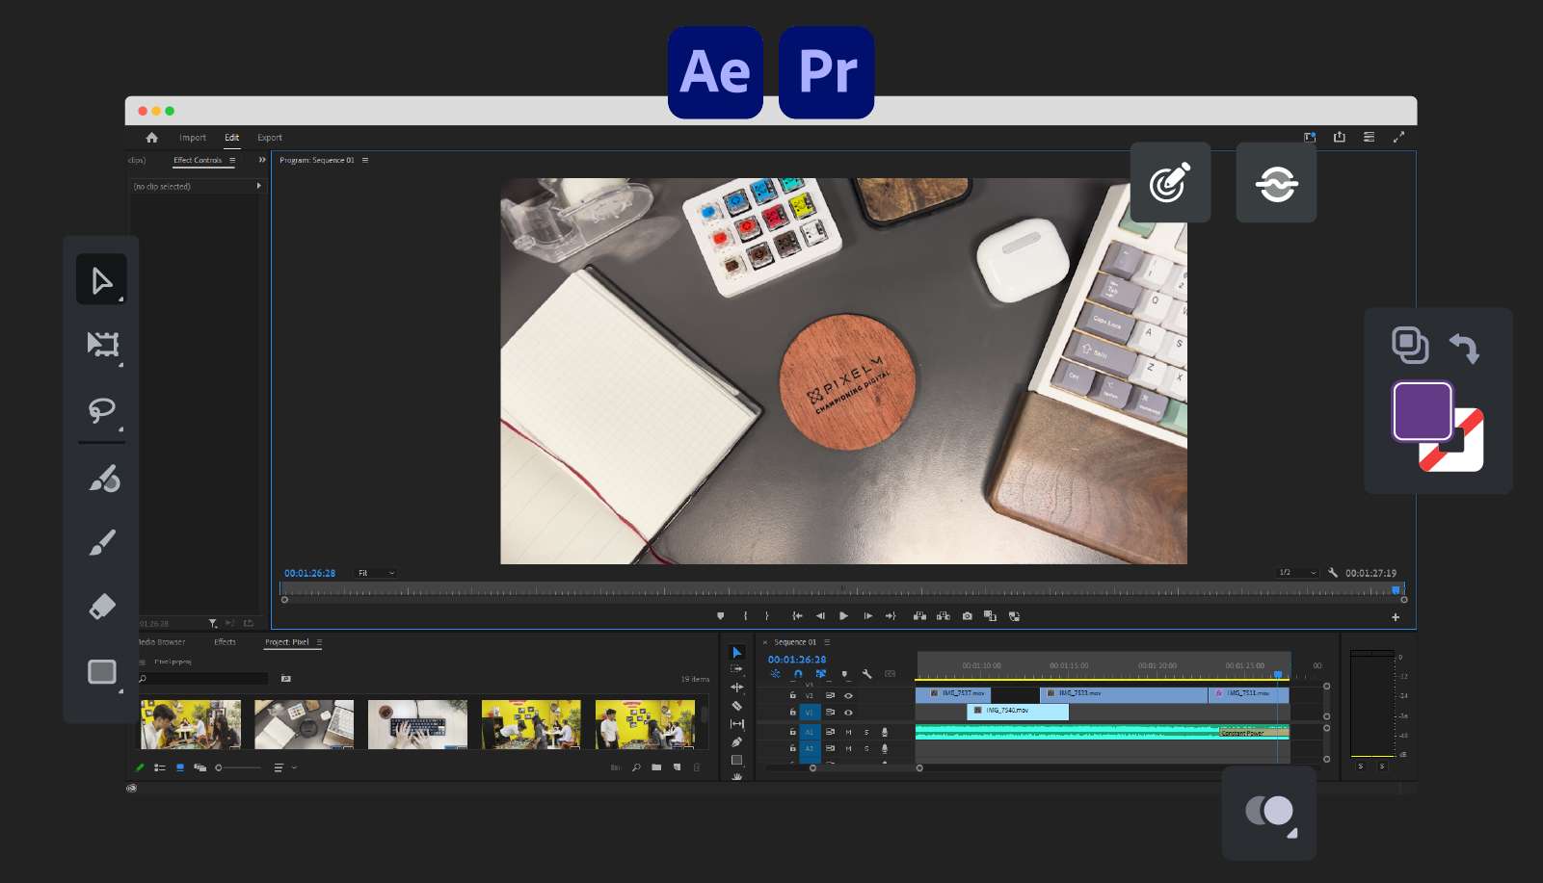Click the share/export upload icon top-right
This screenshot has height=883, width=1543.
pos(1340,138)
